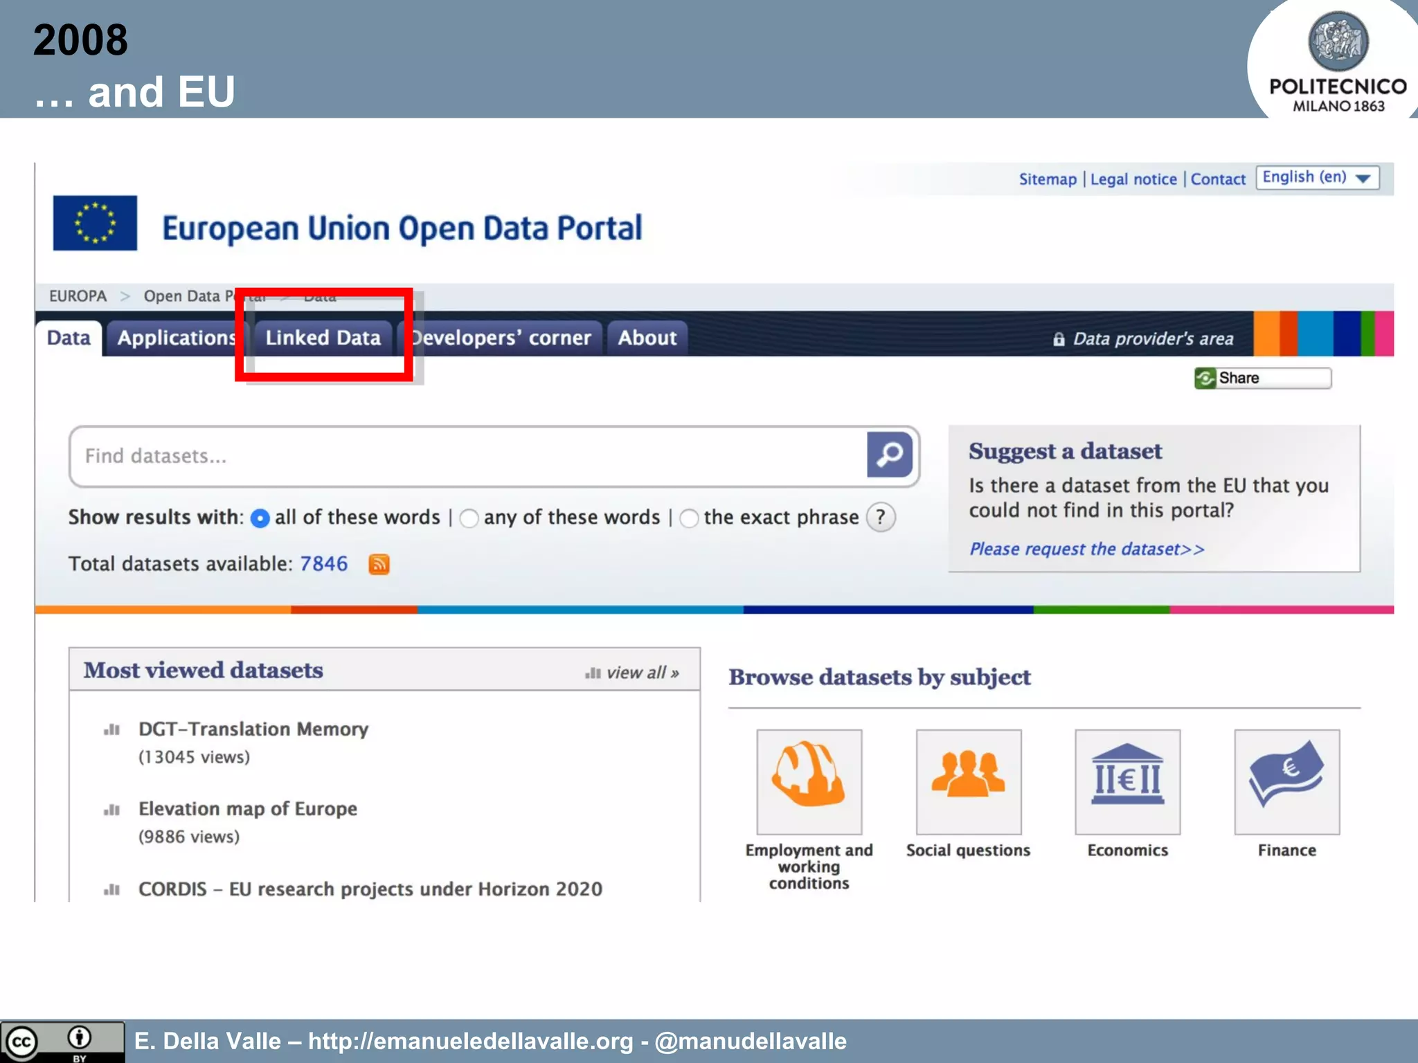The image size is (1418, 1063).
Task: Select 'the exact phrase' radio button
Action: [x=689, y=518]
